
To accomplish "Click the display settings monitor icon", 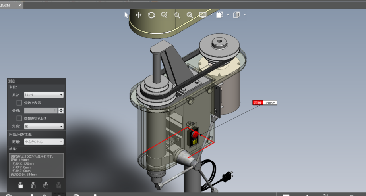I will (203, 15).
